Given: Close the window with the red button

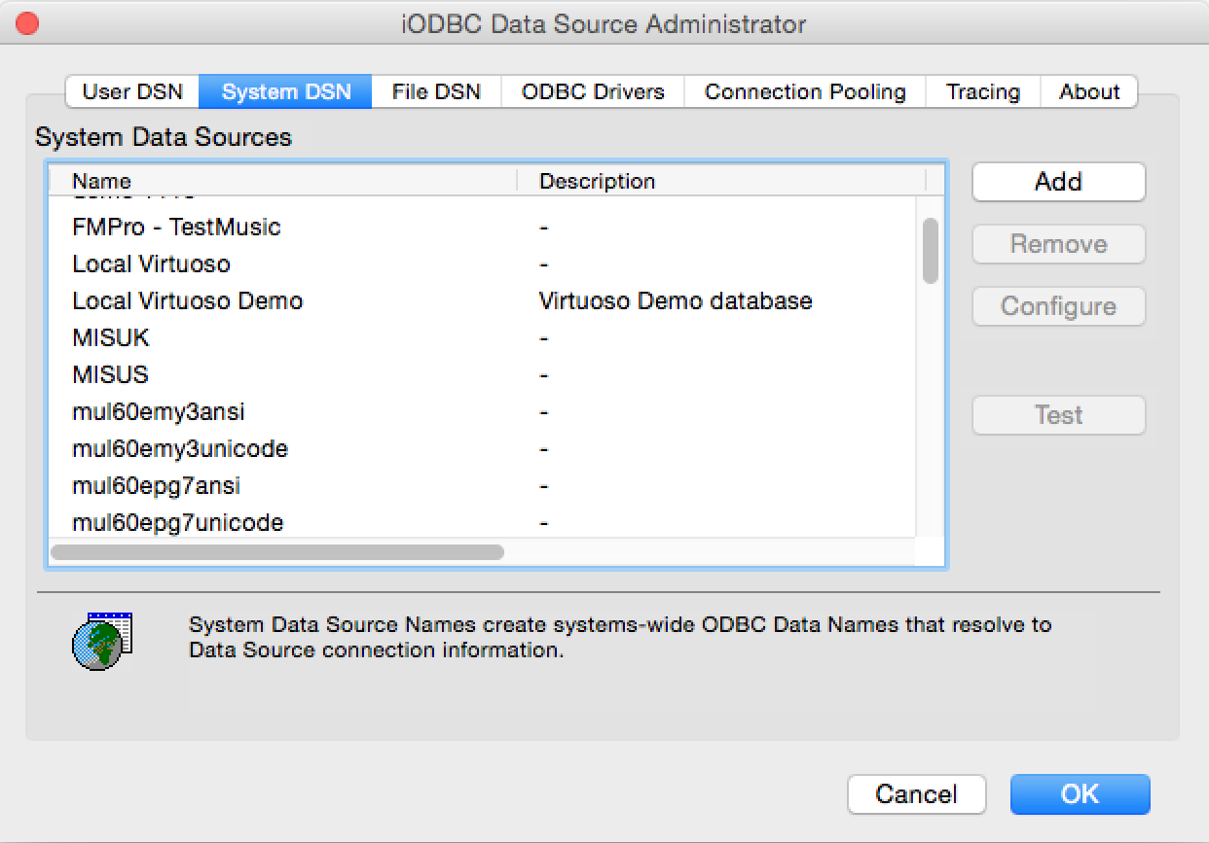Looking at the screenshot, I should (27, 23).
